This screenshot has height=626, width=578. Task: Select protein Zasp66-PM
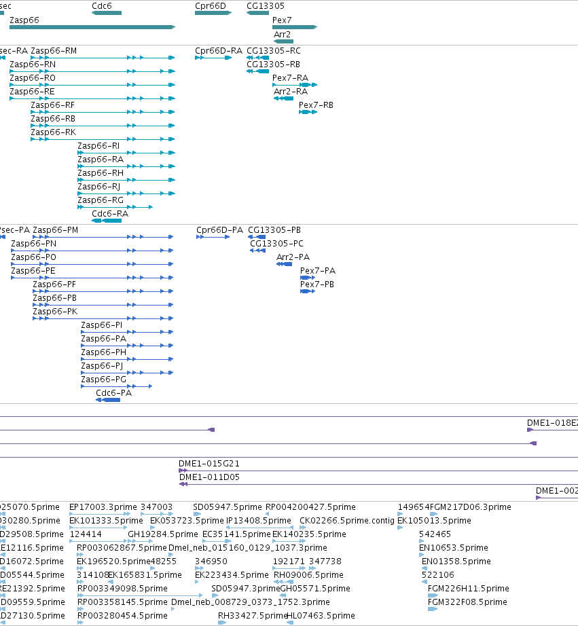[103, 237]
